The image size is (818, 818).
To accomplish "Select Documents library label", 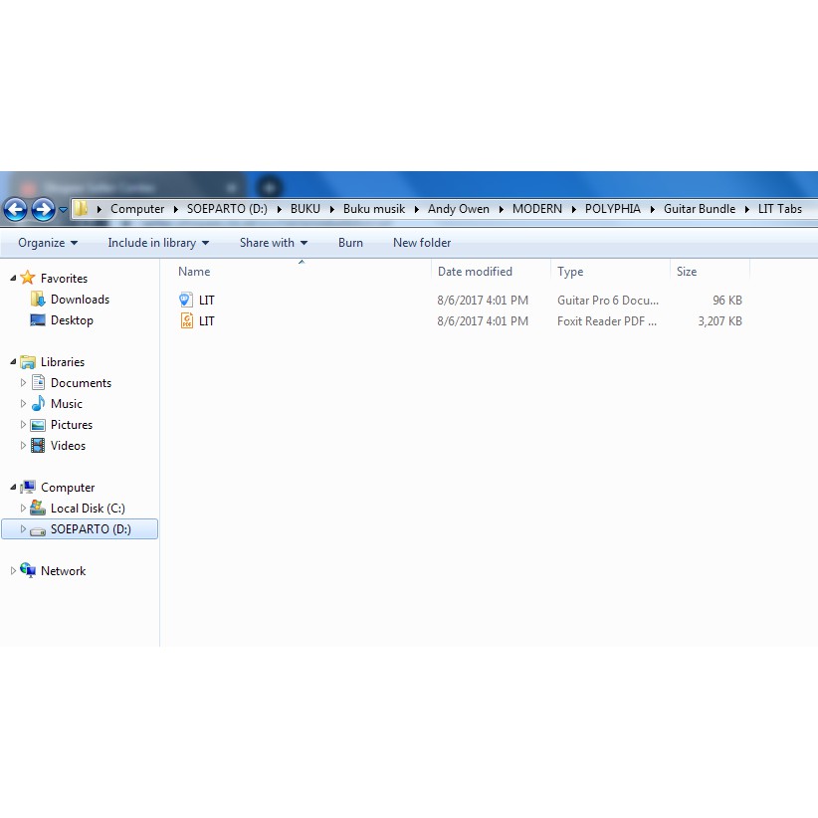I will point(81,382).
